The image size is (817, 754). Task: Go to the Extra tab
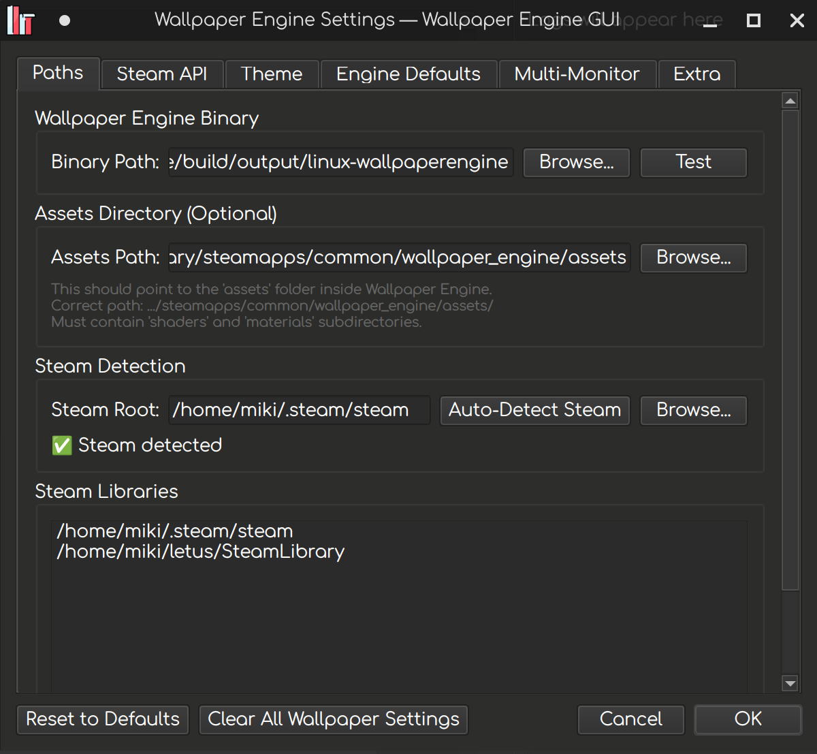[697, 74]
